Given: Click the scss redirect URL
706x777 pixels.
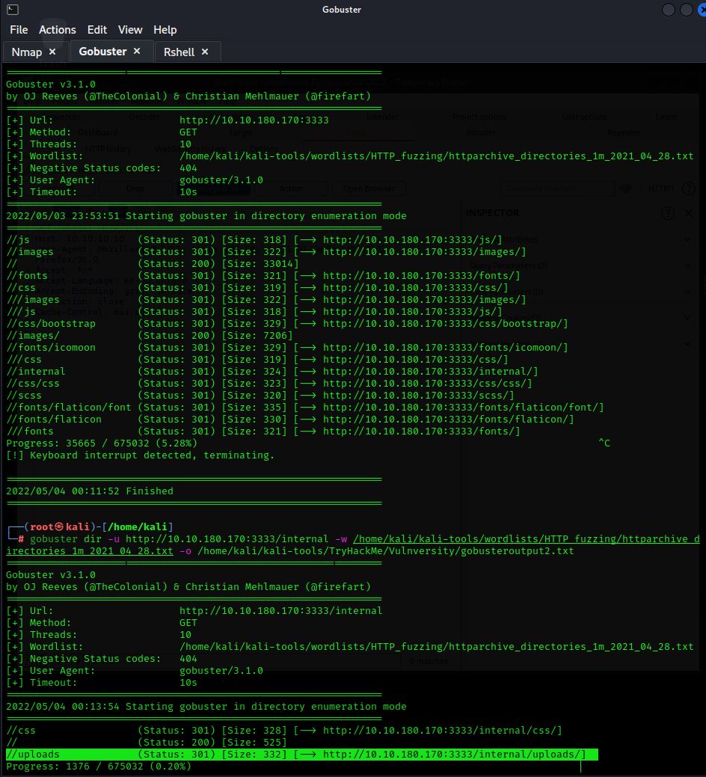Looking at the screenshot, I should pos(418,396).
